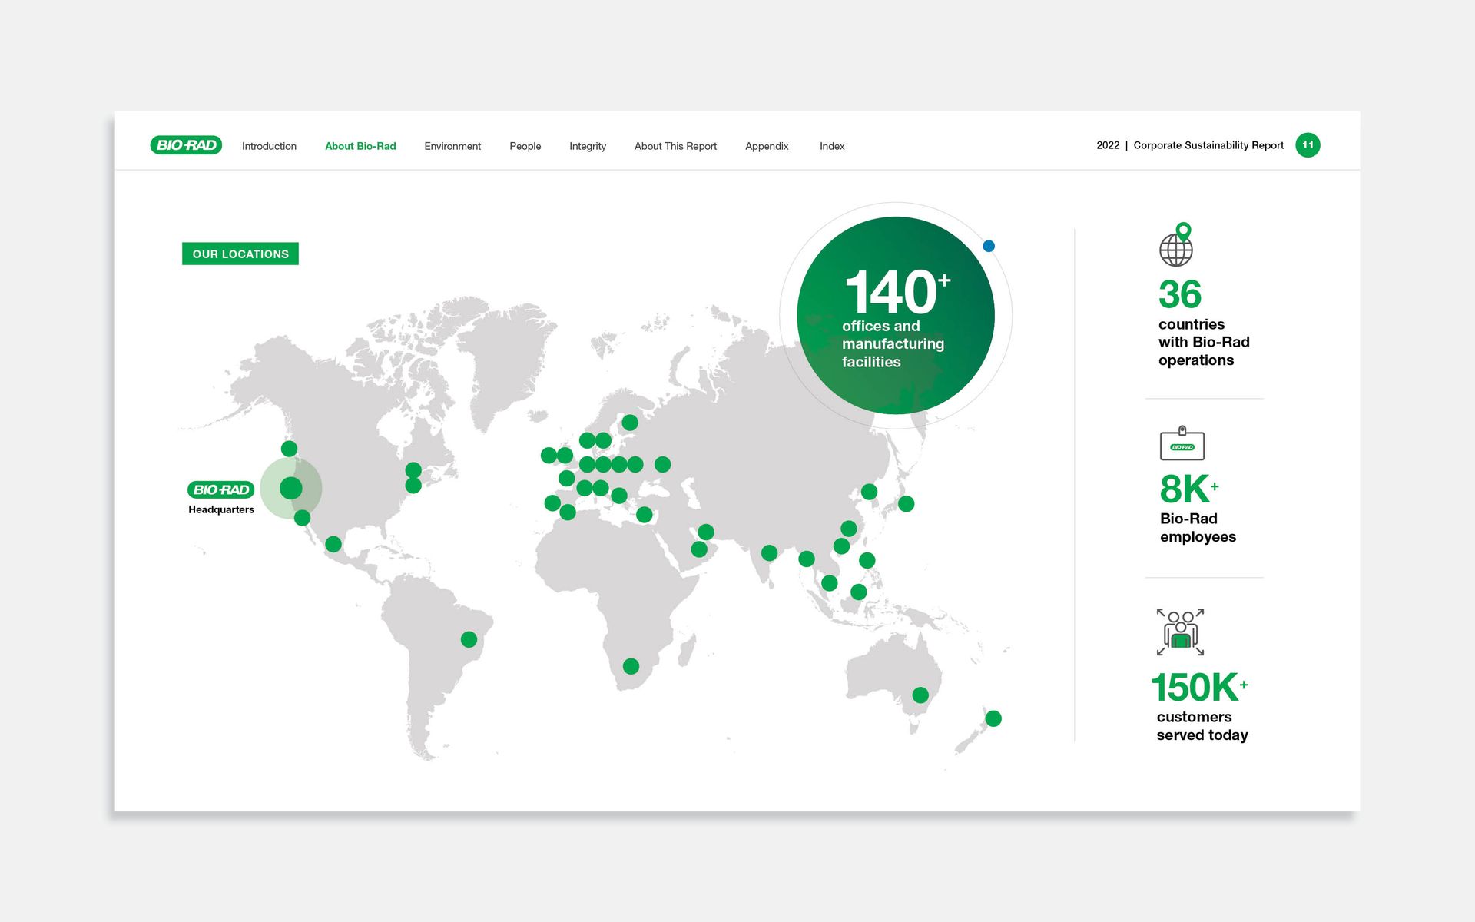Click 'customers served today' text
The image size is (1475, 922).
coord(1202,726)
